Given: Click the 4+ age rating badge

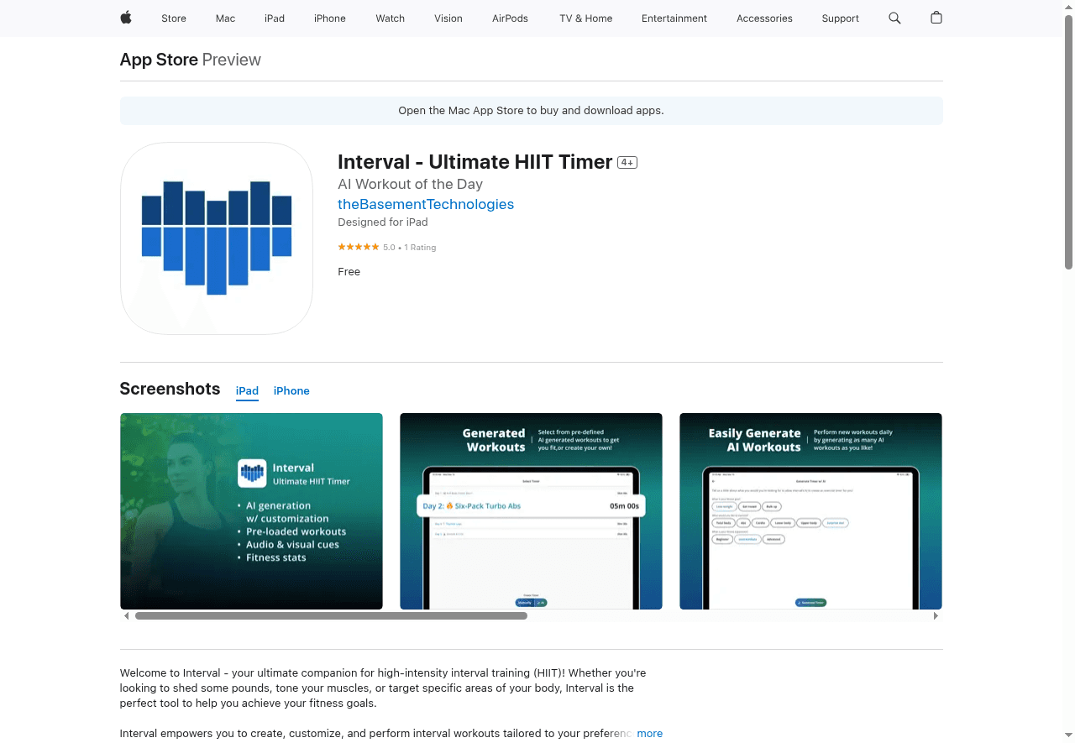Looking at the screenshot, I should (627, 163).
